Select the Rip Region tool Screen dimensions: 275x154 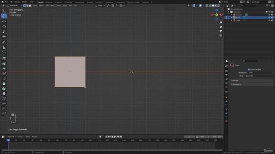tap(4, 114)
